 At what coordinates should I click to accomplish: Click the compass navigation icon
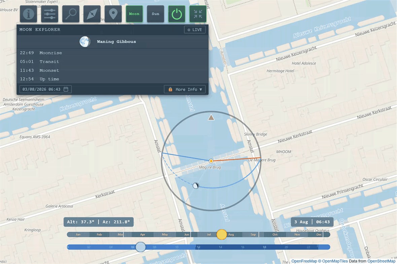(92, 14)
